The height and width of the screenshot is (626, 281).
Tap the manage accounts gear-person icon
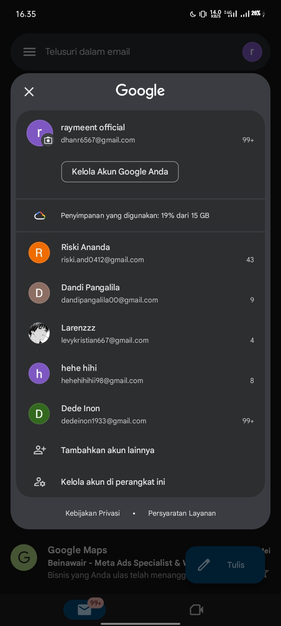click(40, 482)
